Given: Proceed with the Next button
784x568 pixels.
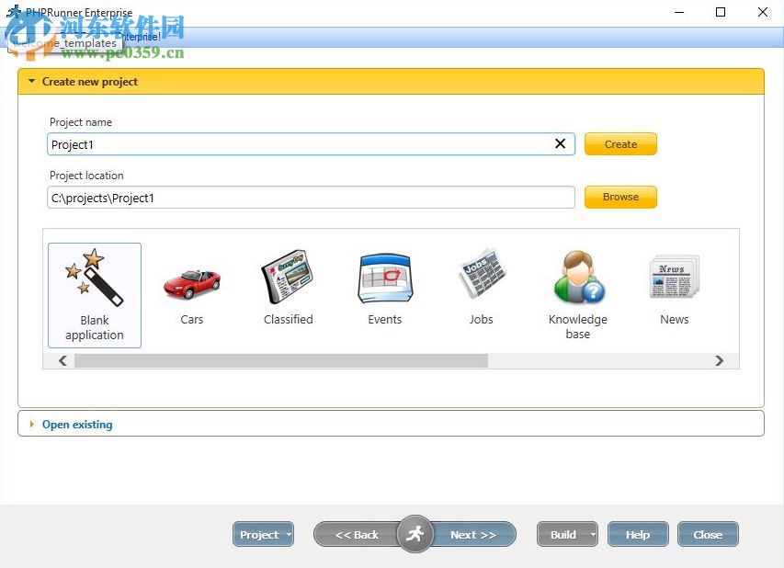Looking at the screenshot, I should (x=473, y=534).
